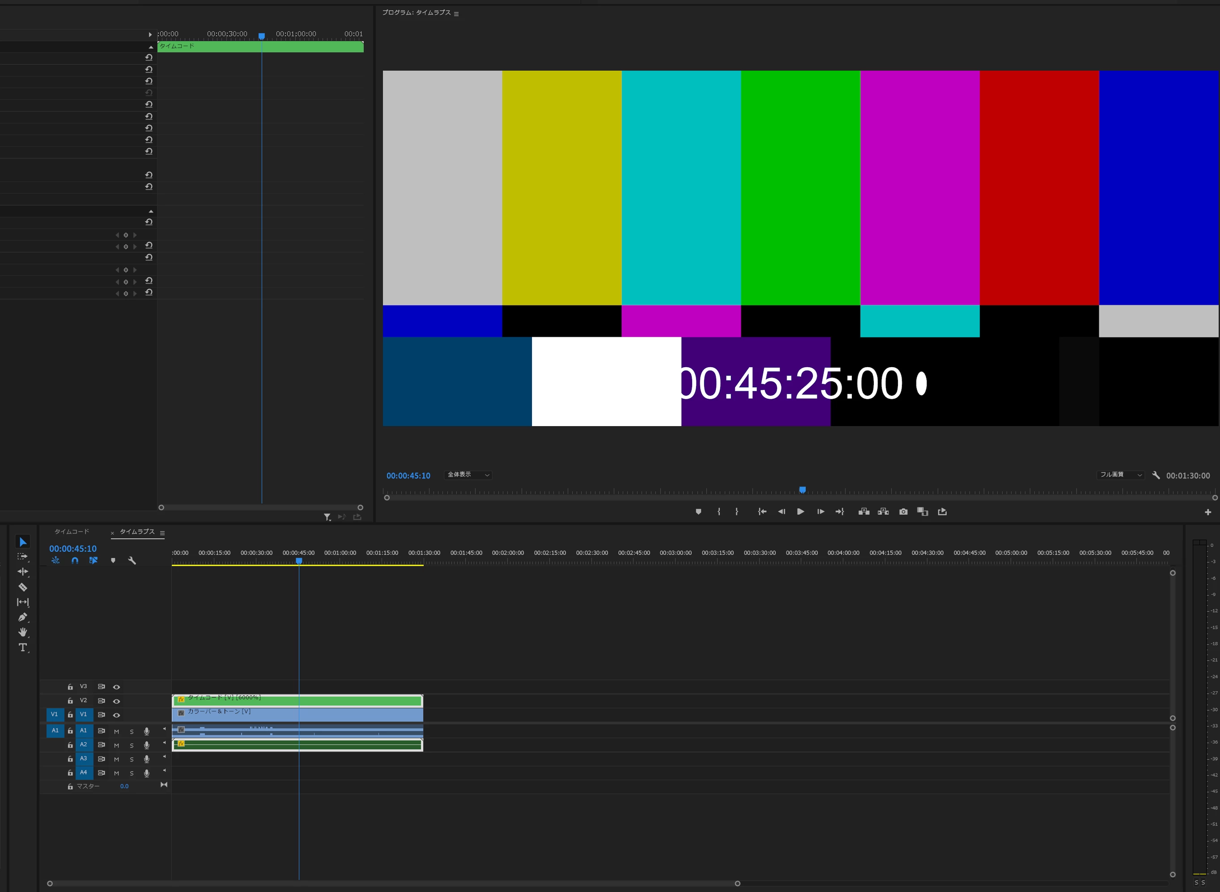1220x892 pixels.
Task: Select the Ripple Edit tool
Action: point(23,571)
